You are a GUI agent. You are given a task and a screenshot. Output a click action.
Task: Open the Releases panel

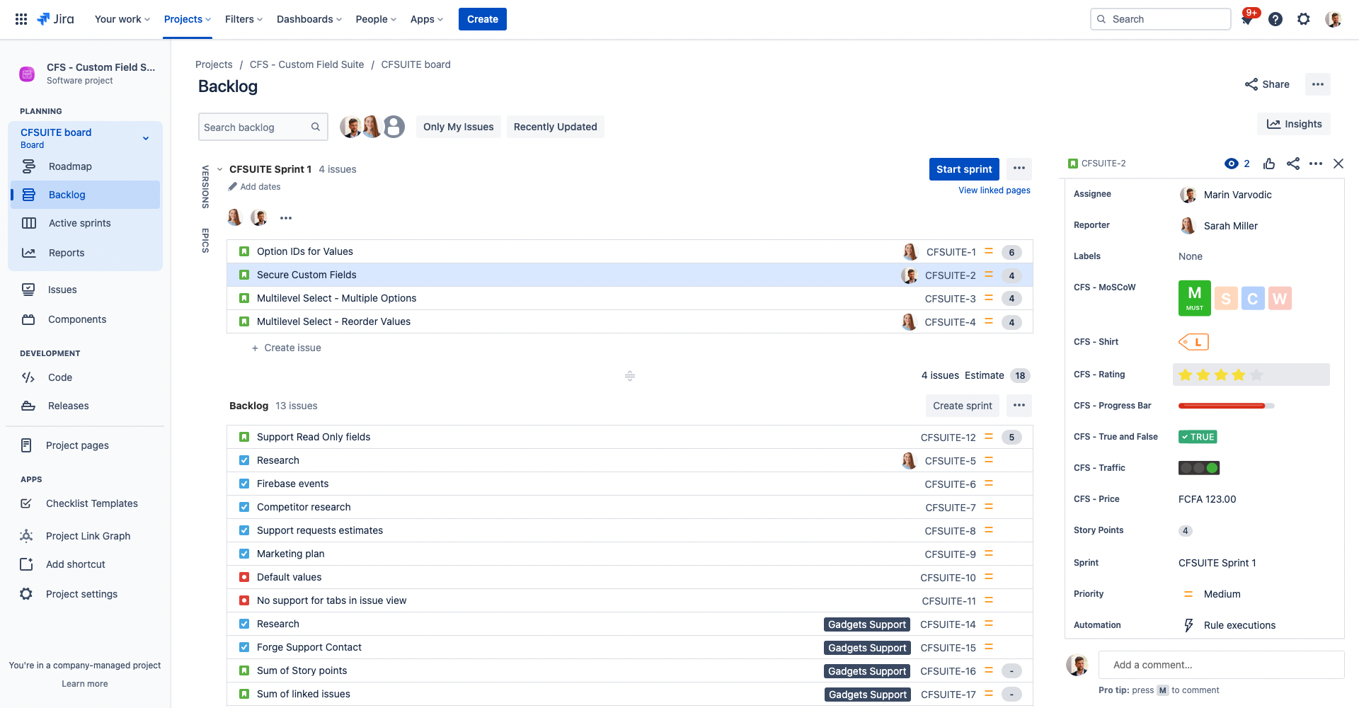tap(67, 406)
